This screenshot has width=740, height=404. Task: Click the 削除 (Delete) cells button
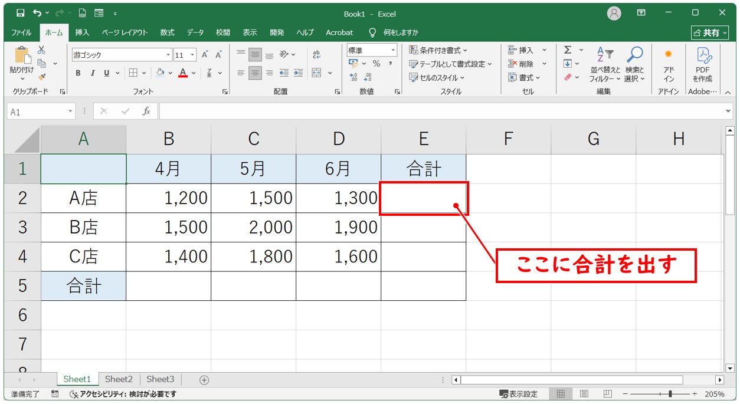click(x=528, y=64)
